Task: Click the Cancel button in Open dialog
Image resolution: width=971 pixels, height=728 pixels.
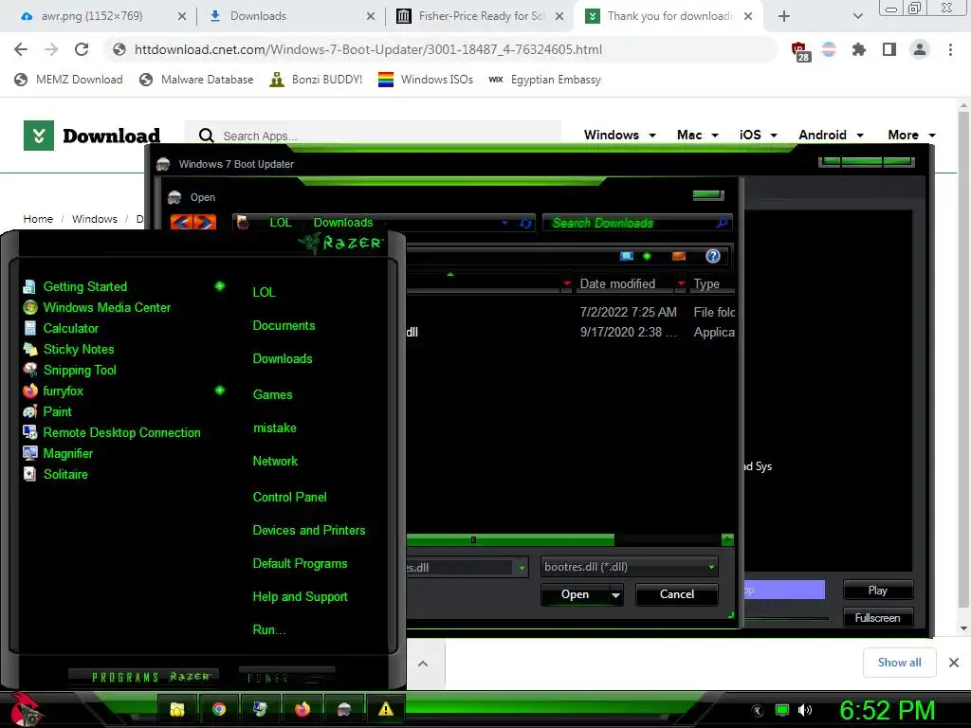Action: 676,594
